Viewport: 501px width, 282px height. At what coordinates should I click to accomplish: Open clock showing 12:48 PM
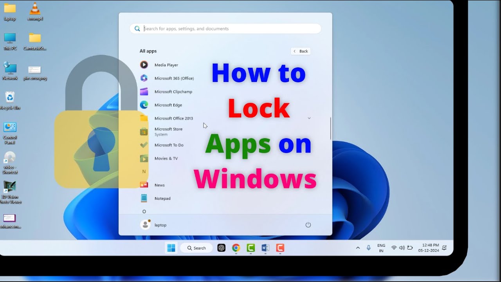click(429, 248)
